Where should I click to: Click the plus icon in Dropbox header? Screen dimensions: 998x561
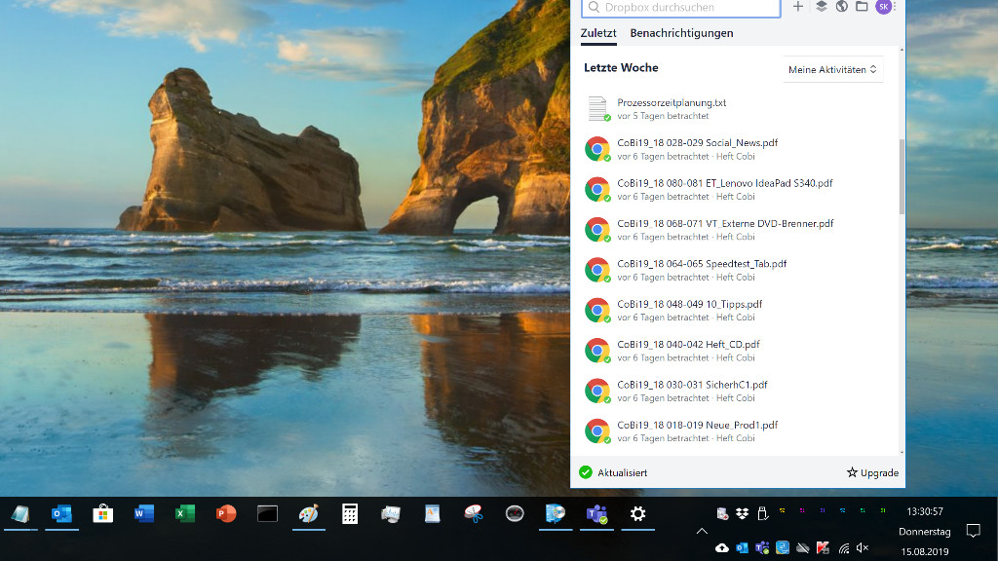pyautogui.click(x=798, y=7)
